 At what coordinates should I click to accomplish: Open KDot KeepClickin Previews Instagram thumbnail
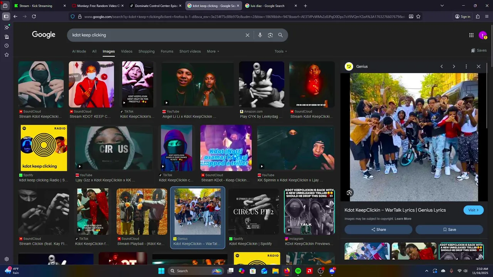(x=309, y=212)
